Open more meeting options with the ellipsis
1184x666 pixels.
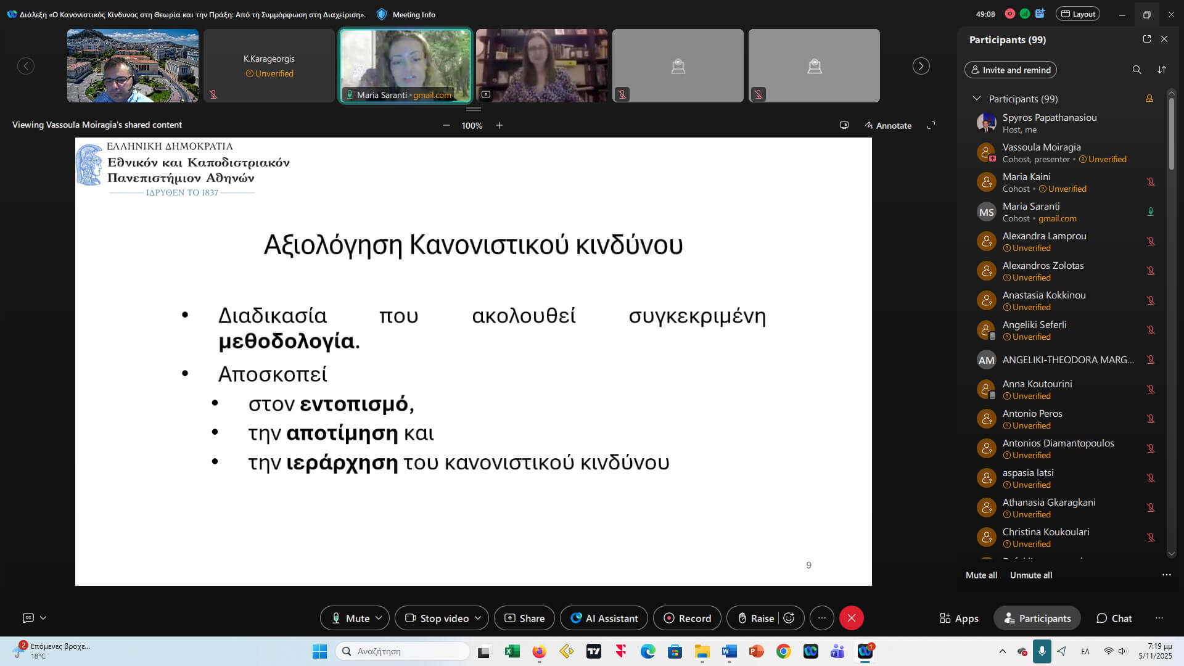pyautogui.click(x=821, y=618)
